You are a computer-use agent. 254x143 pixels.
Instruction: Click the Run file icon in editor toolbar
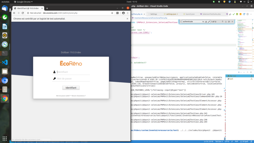pos(230,14)
